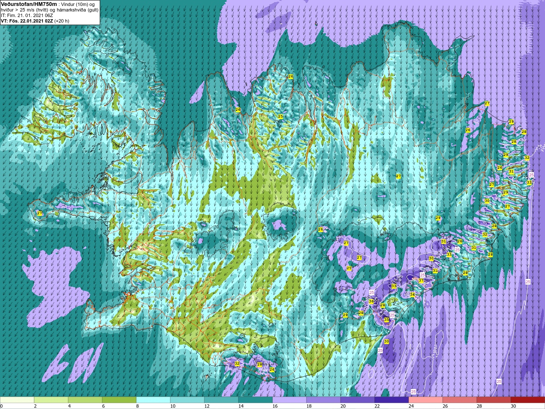545x409 pixels.
Task: Pick the 20–22 m/s violet legend swatch
Action: pos(358,400)
